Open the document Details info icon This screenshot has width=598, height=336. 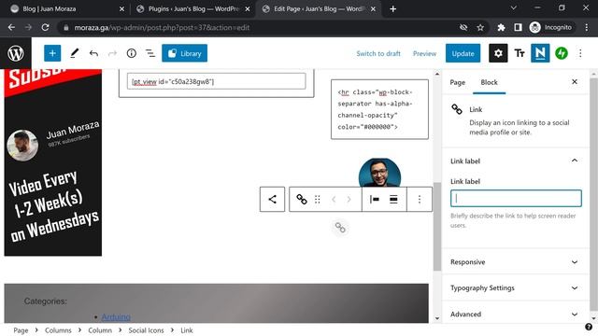click(x=131, y=53)
